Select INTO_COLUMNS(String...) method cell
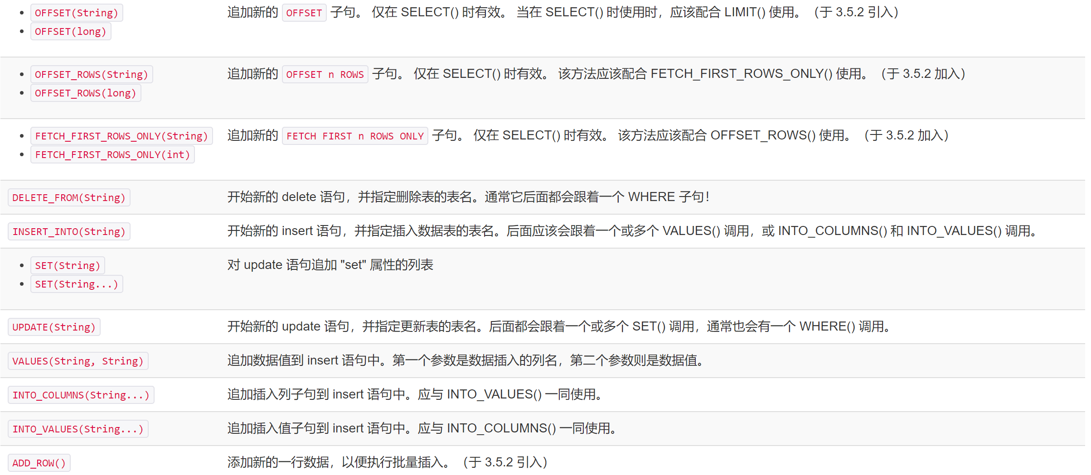 81,395
